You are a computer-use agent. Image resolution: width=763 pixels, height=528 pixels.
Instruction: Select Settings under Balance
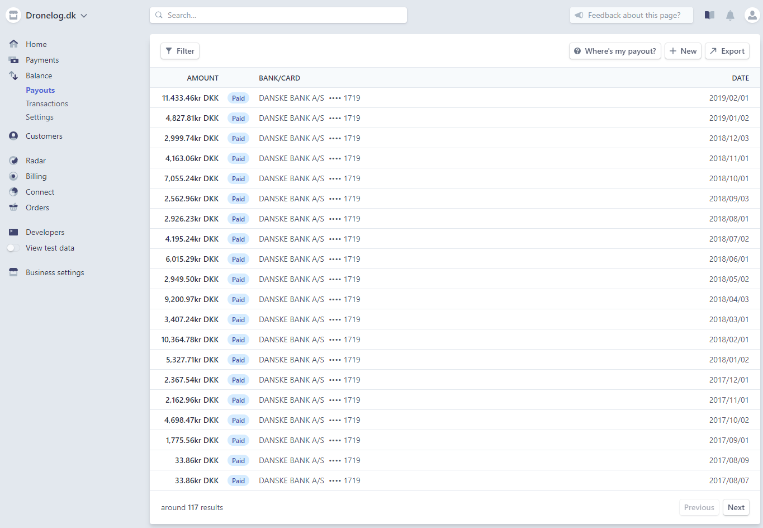[x=40, y=117]
